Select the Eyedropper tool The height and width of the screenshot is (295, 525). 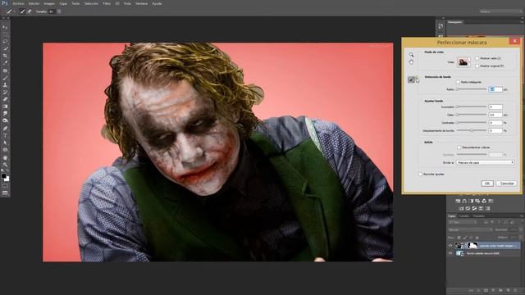coord(5,63)
